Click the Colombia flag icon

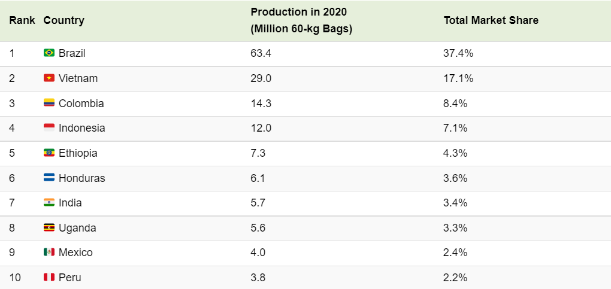tap(49, 104)
